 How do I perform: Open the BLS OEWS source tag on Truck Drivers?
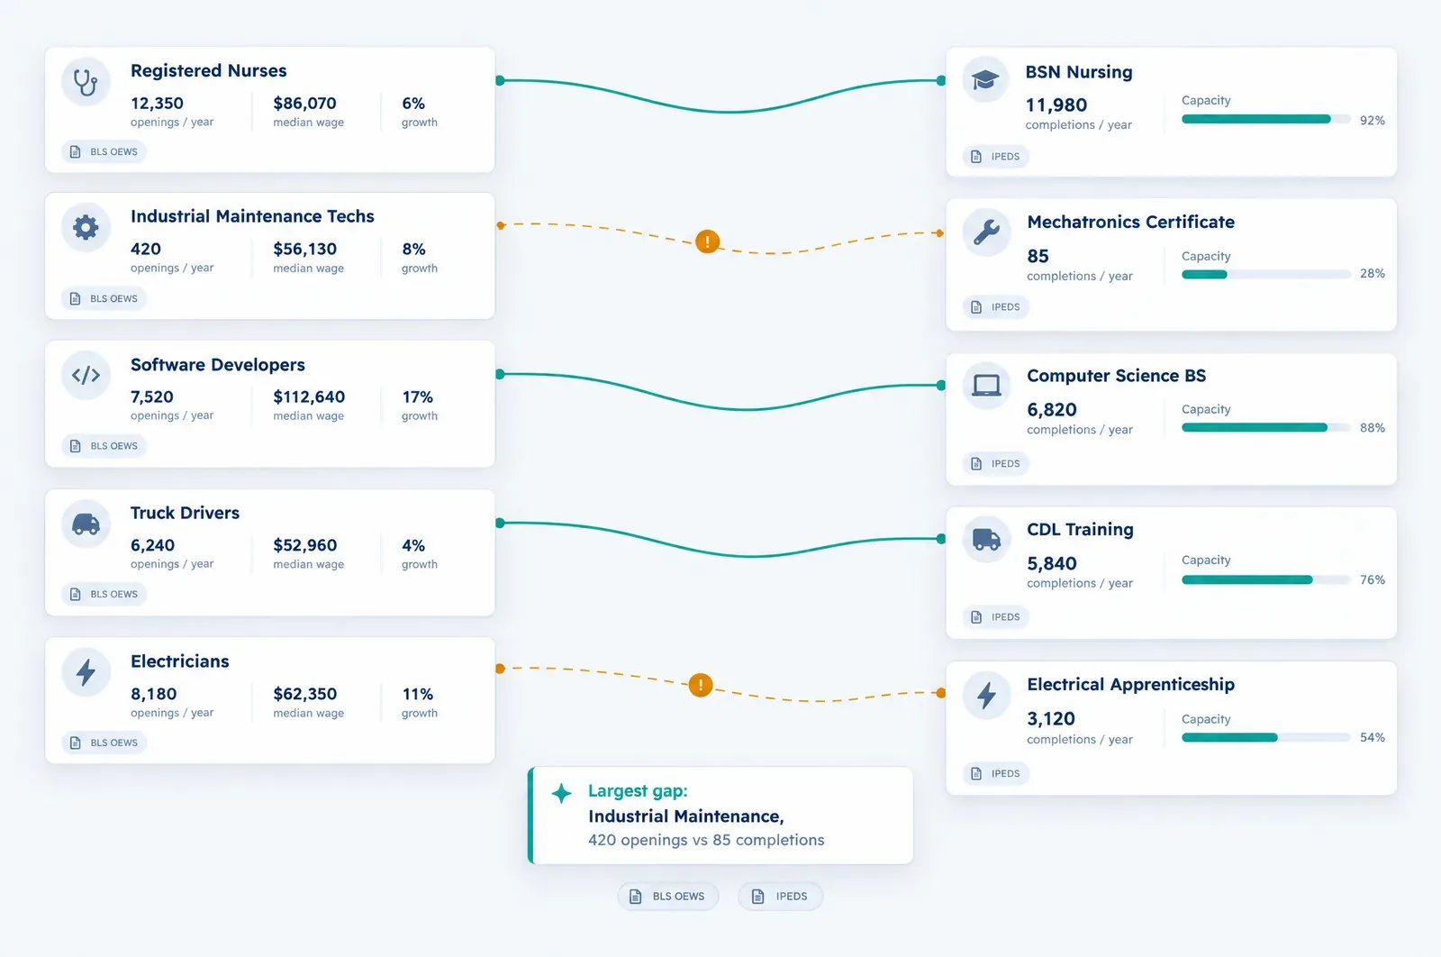point(104,594)
